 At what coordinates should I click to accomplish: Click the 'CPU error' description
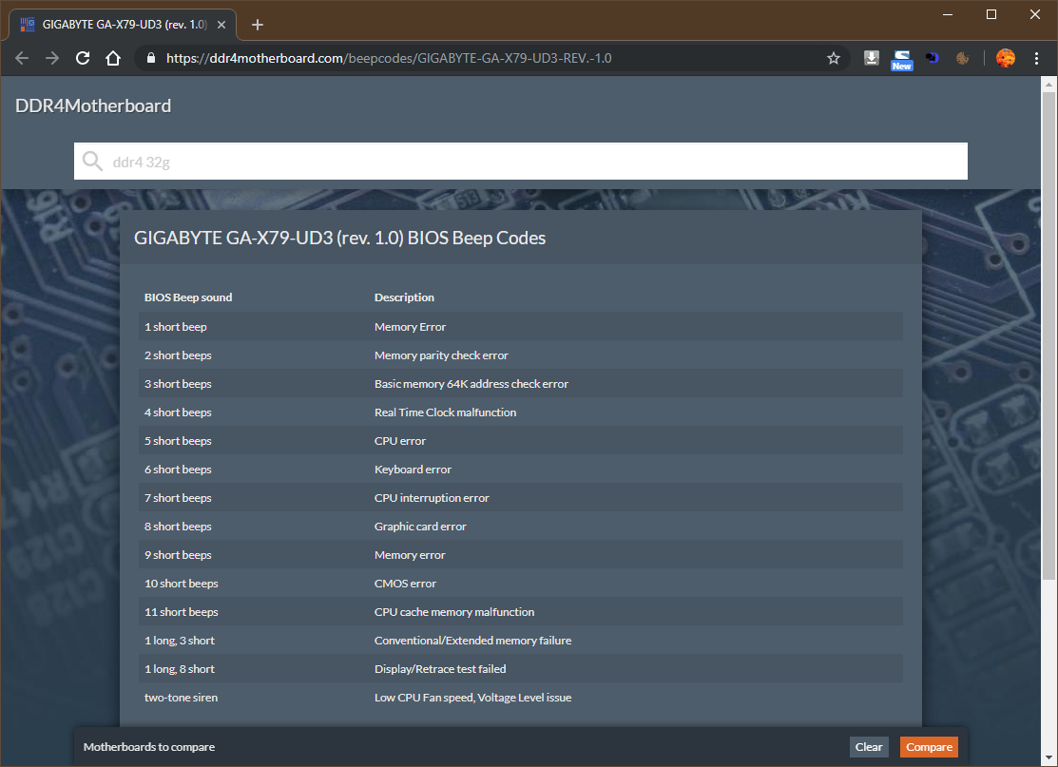pos(400,440)
